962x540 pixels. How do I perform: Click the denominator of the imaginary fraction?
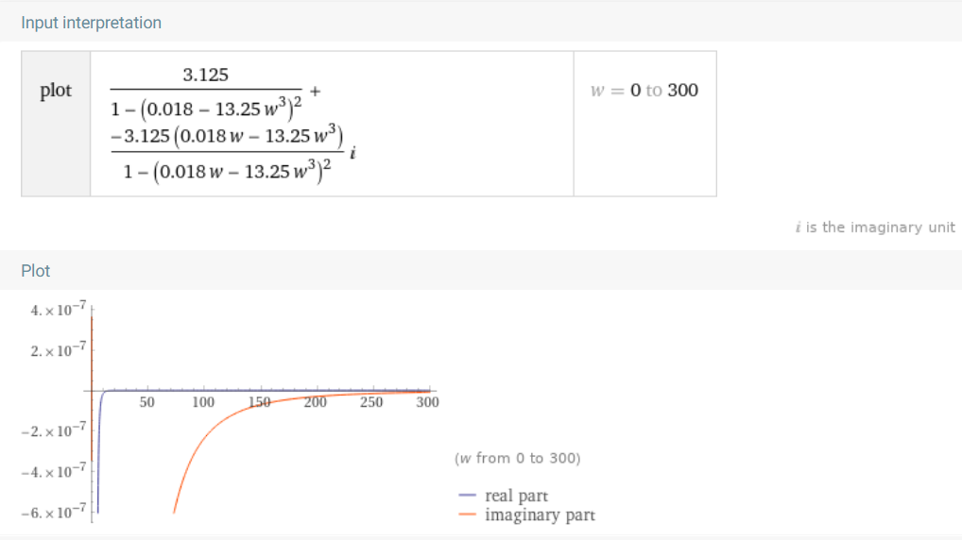pos(227,170)
